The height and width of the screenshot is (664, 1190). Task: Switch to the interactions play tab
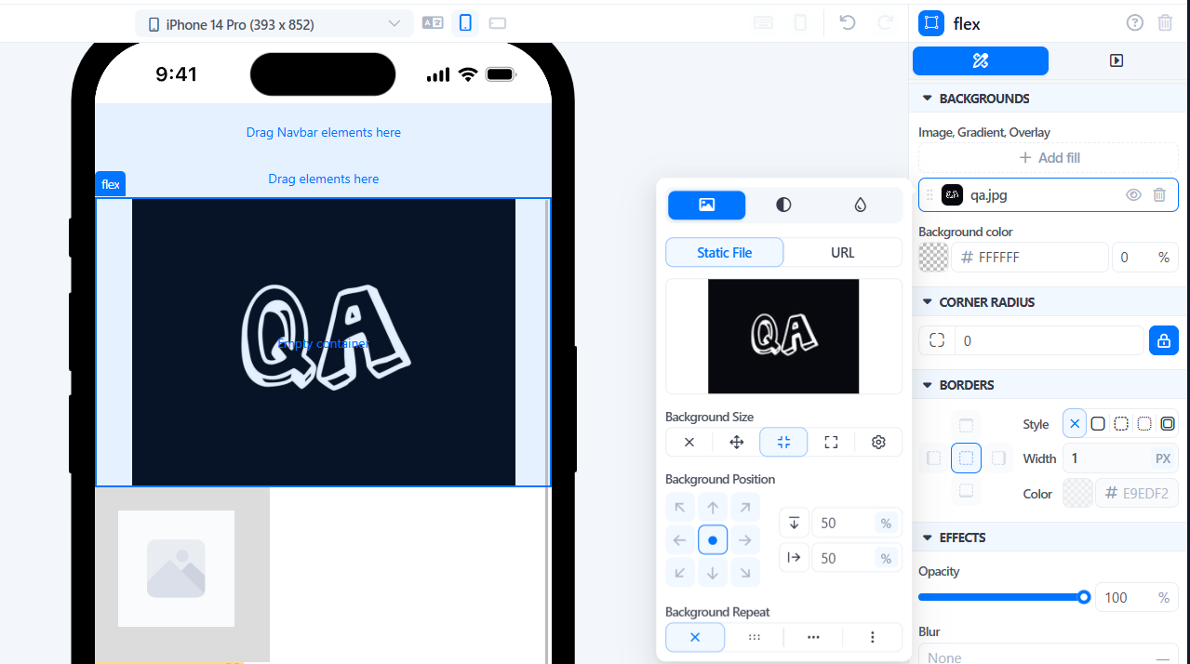click(x=1116, y=61)
